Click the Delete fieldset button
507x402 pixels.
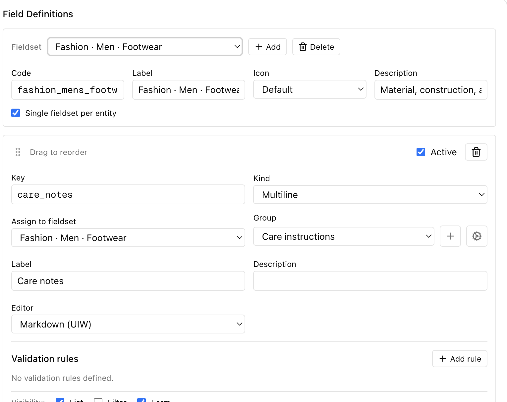pyautogui.click(x=316, y=47)
